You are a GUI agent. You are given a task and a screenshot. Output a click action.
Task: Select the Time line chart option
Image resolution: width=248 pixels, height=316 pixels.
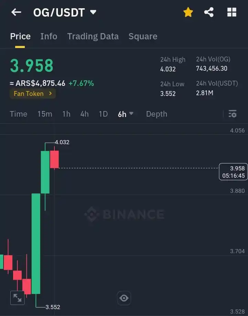point(19,114)
